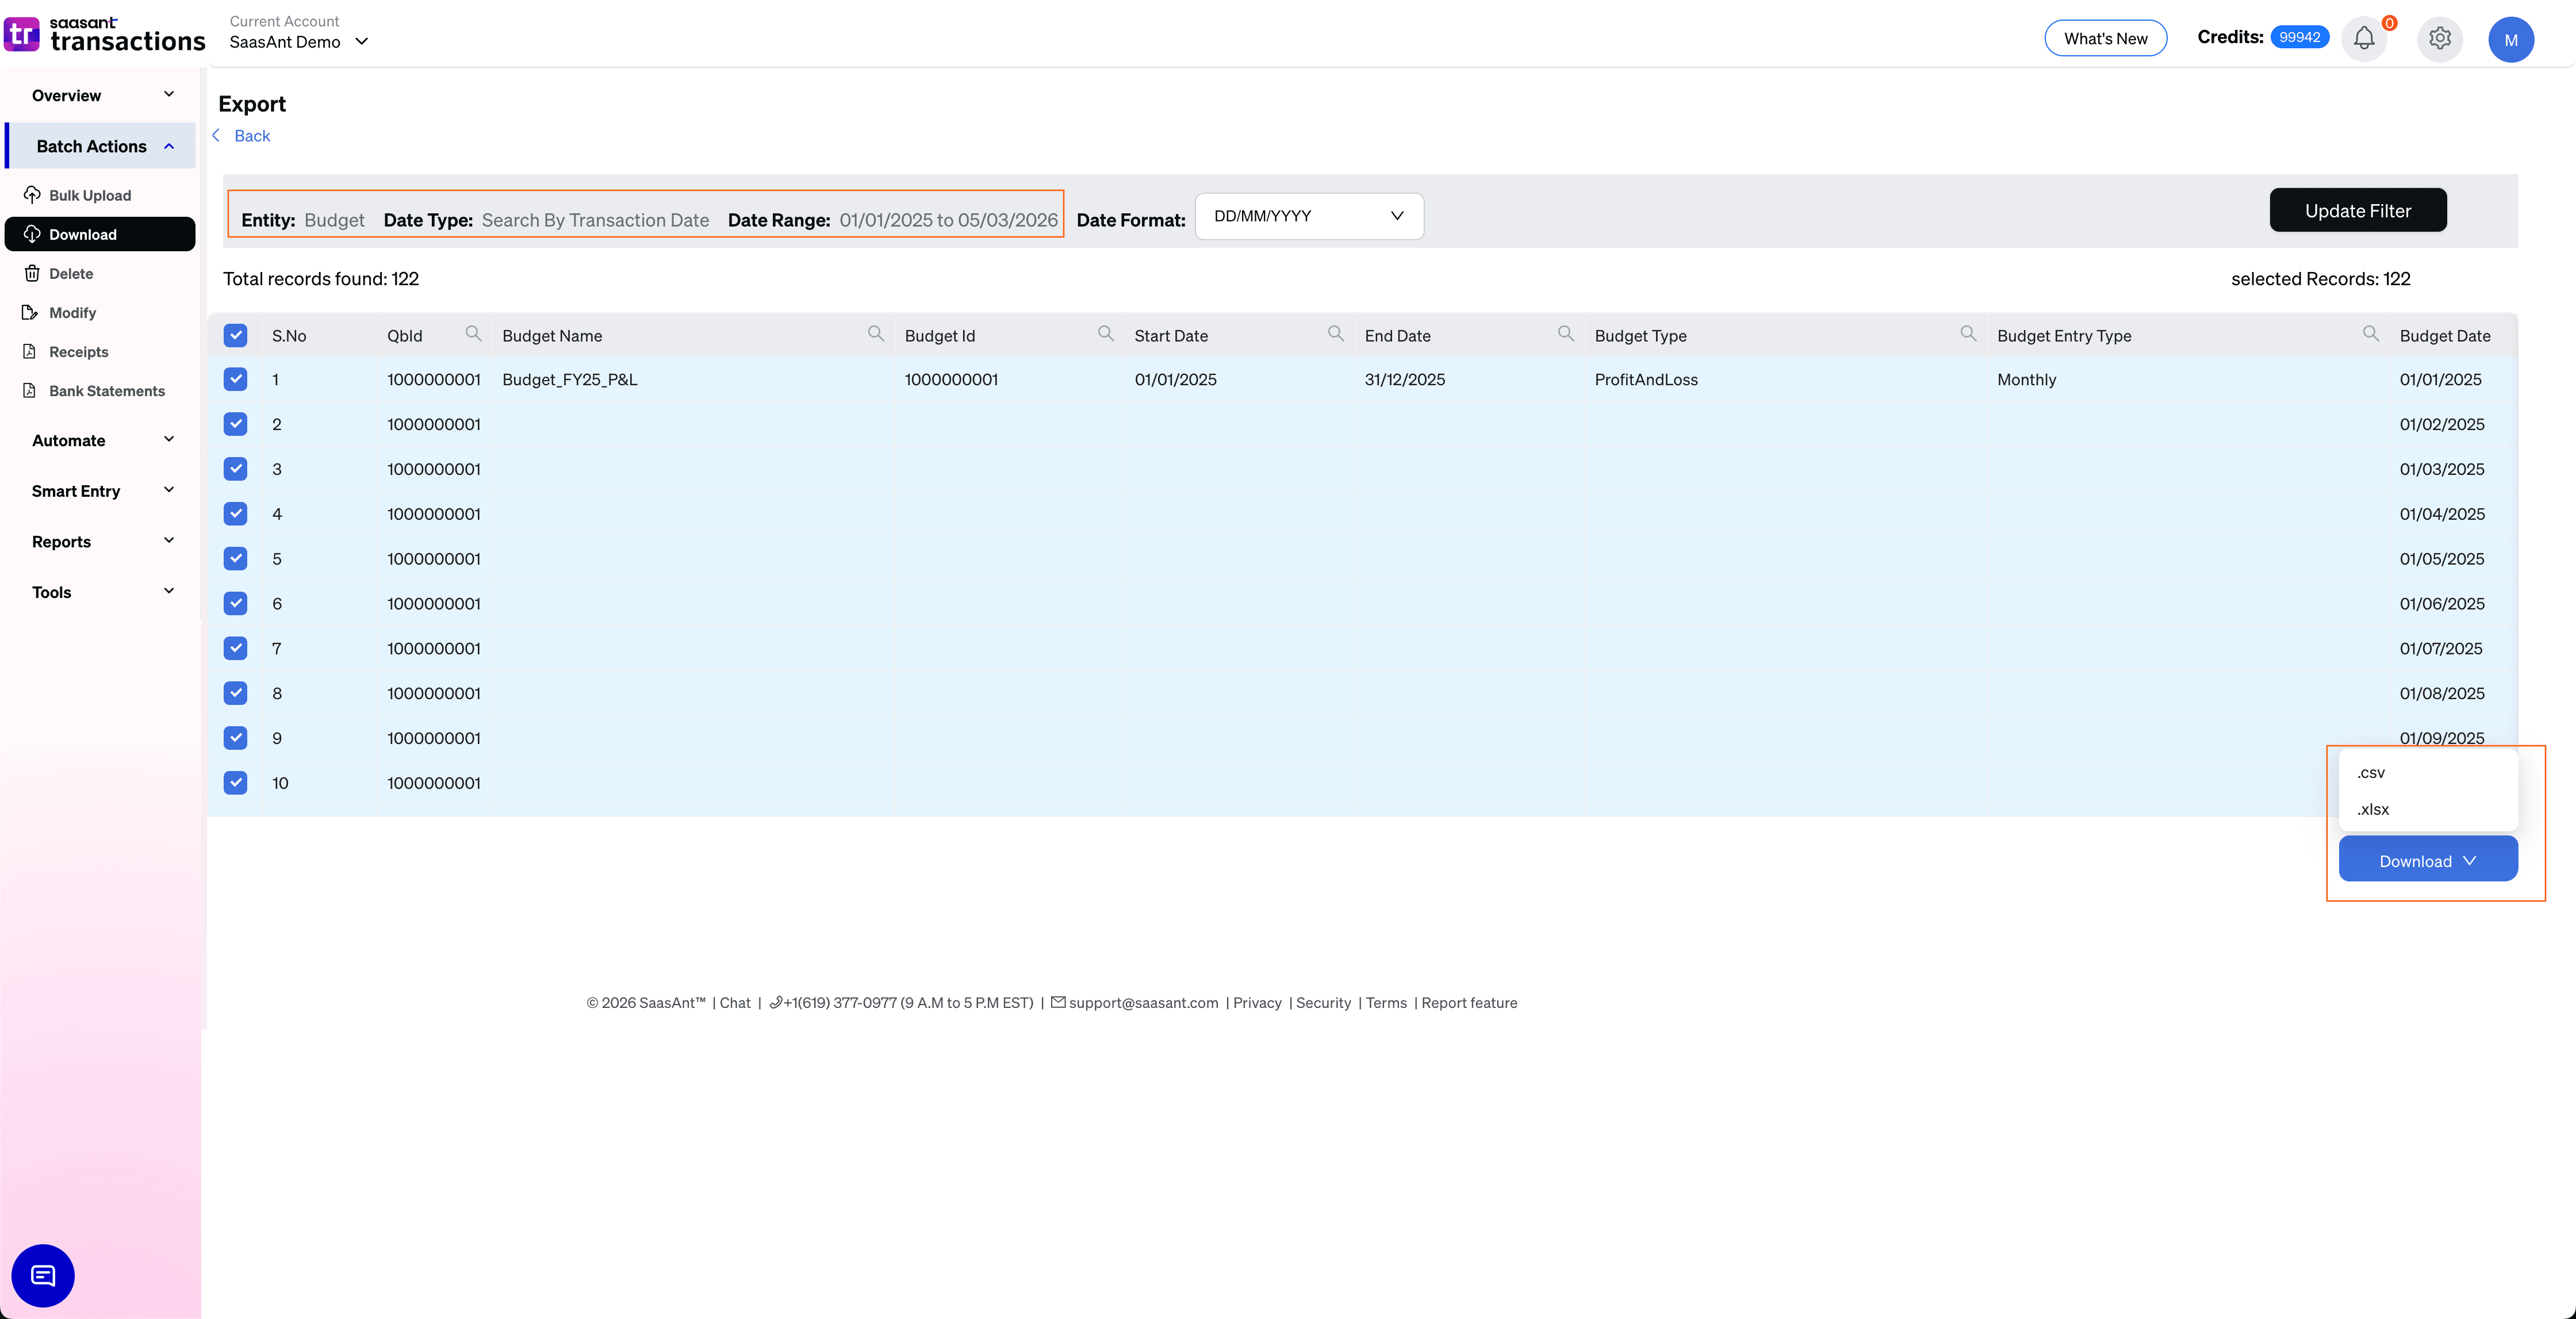The image size is (2576, 1319).
Task: Open the Bulk Upload action
Action: 90,194
